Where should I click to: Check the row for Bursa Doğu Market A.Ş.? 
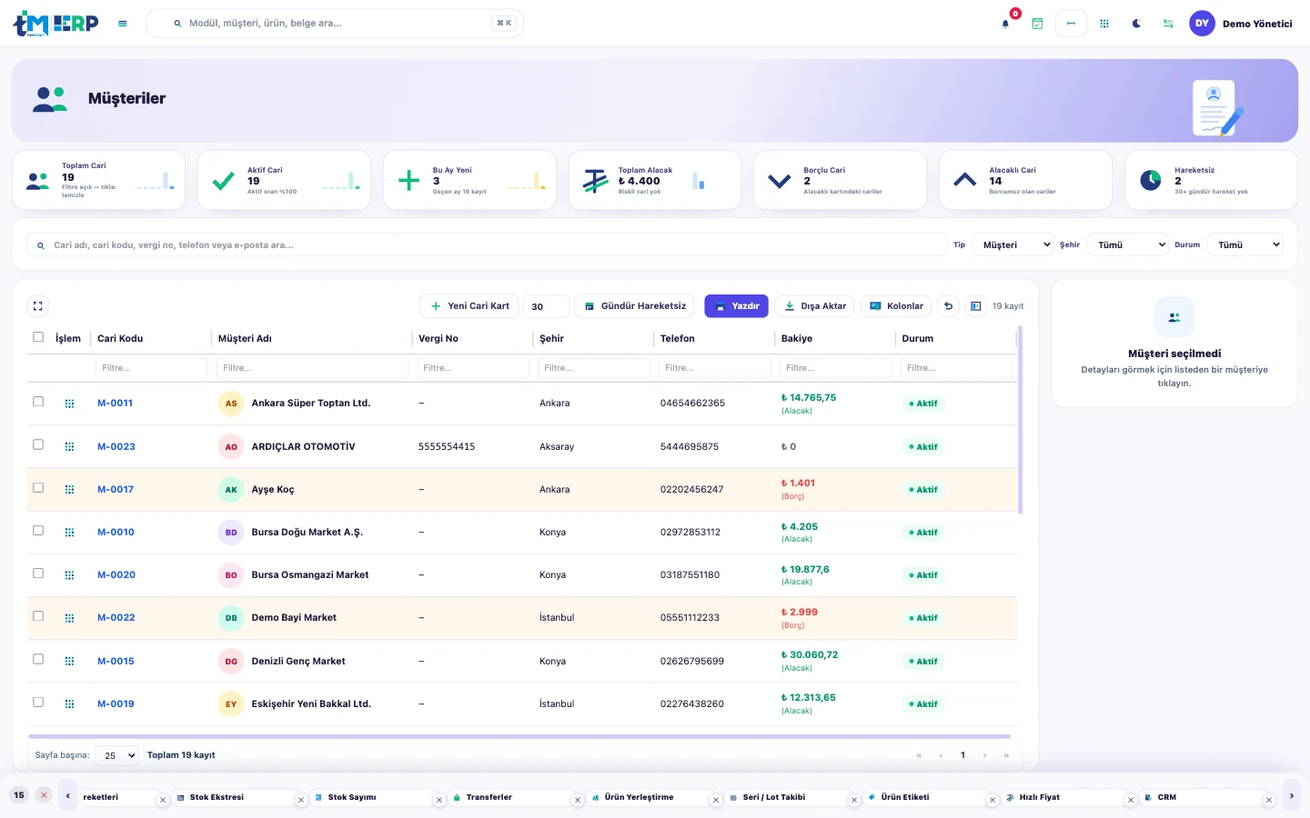pos(38,531)
